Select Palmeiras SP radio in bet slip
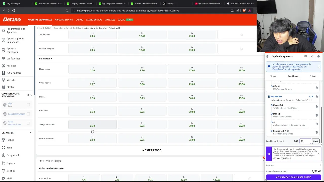324x182 pixels. click(272, 131)
